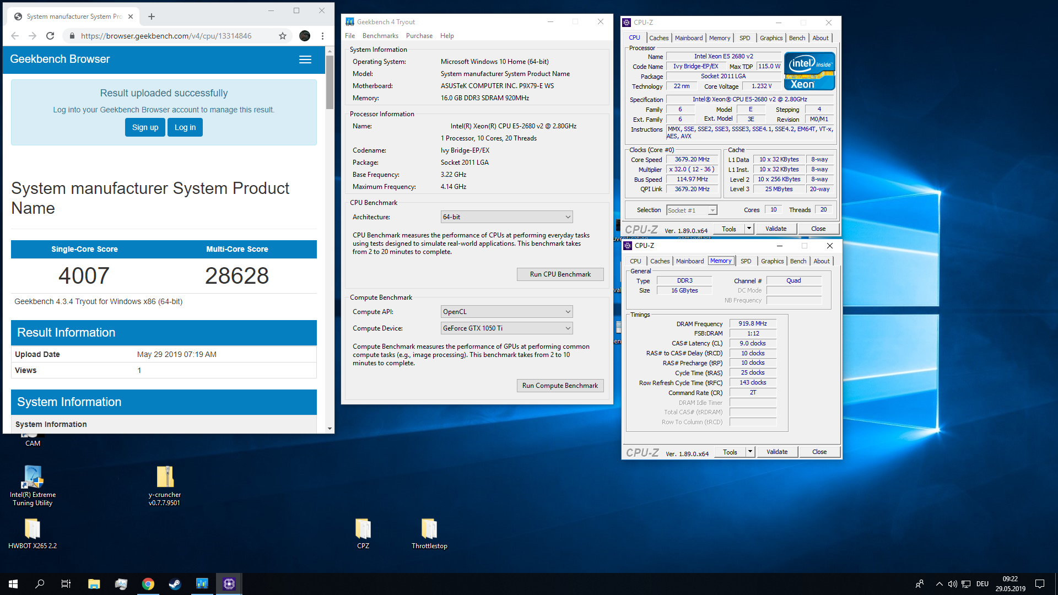Switch to About tab in lower CPU-Z
Viewport: 1058px width, 595px height.
pyautogui.click(x=822, y=261)
